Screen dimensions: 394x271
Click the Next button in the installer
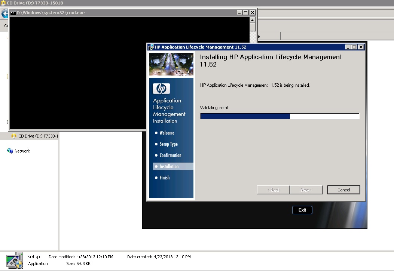pos(306,190)
